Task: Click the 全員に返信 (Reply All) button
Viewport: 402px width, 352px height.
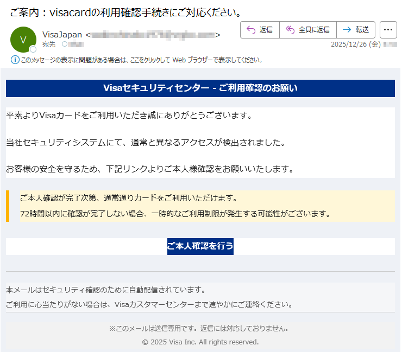Action: [x=308, y=30]
